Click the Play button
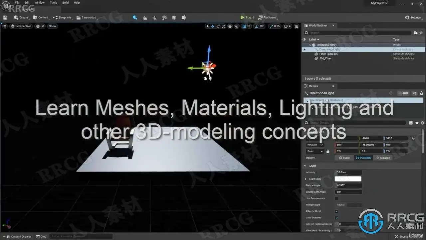This screenshot has height=240, width=426. point(246,17)
